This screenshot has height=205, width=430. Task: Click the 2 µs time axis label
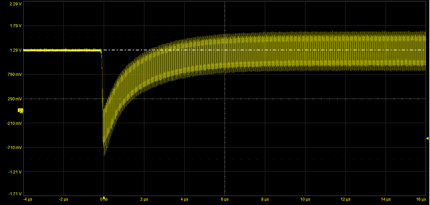tap(144, 200)
